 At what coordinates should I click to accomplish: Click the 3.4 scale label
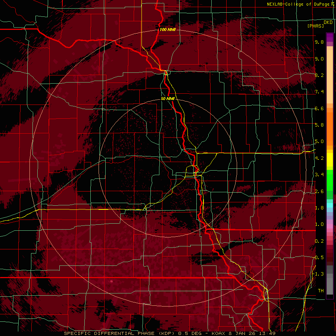(319, 174)
